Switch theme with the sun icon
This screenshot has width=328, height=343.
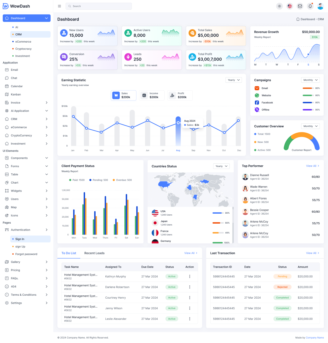(x=279, y=6)
